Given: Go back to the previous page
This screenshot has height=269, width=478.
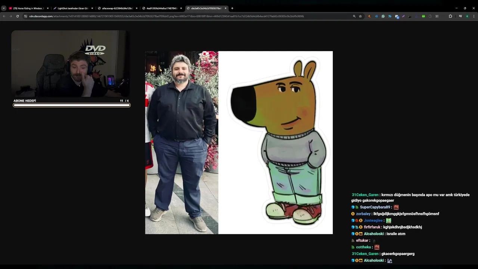Looking at the screenshot, I should pos(4,16).
